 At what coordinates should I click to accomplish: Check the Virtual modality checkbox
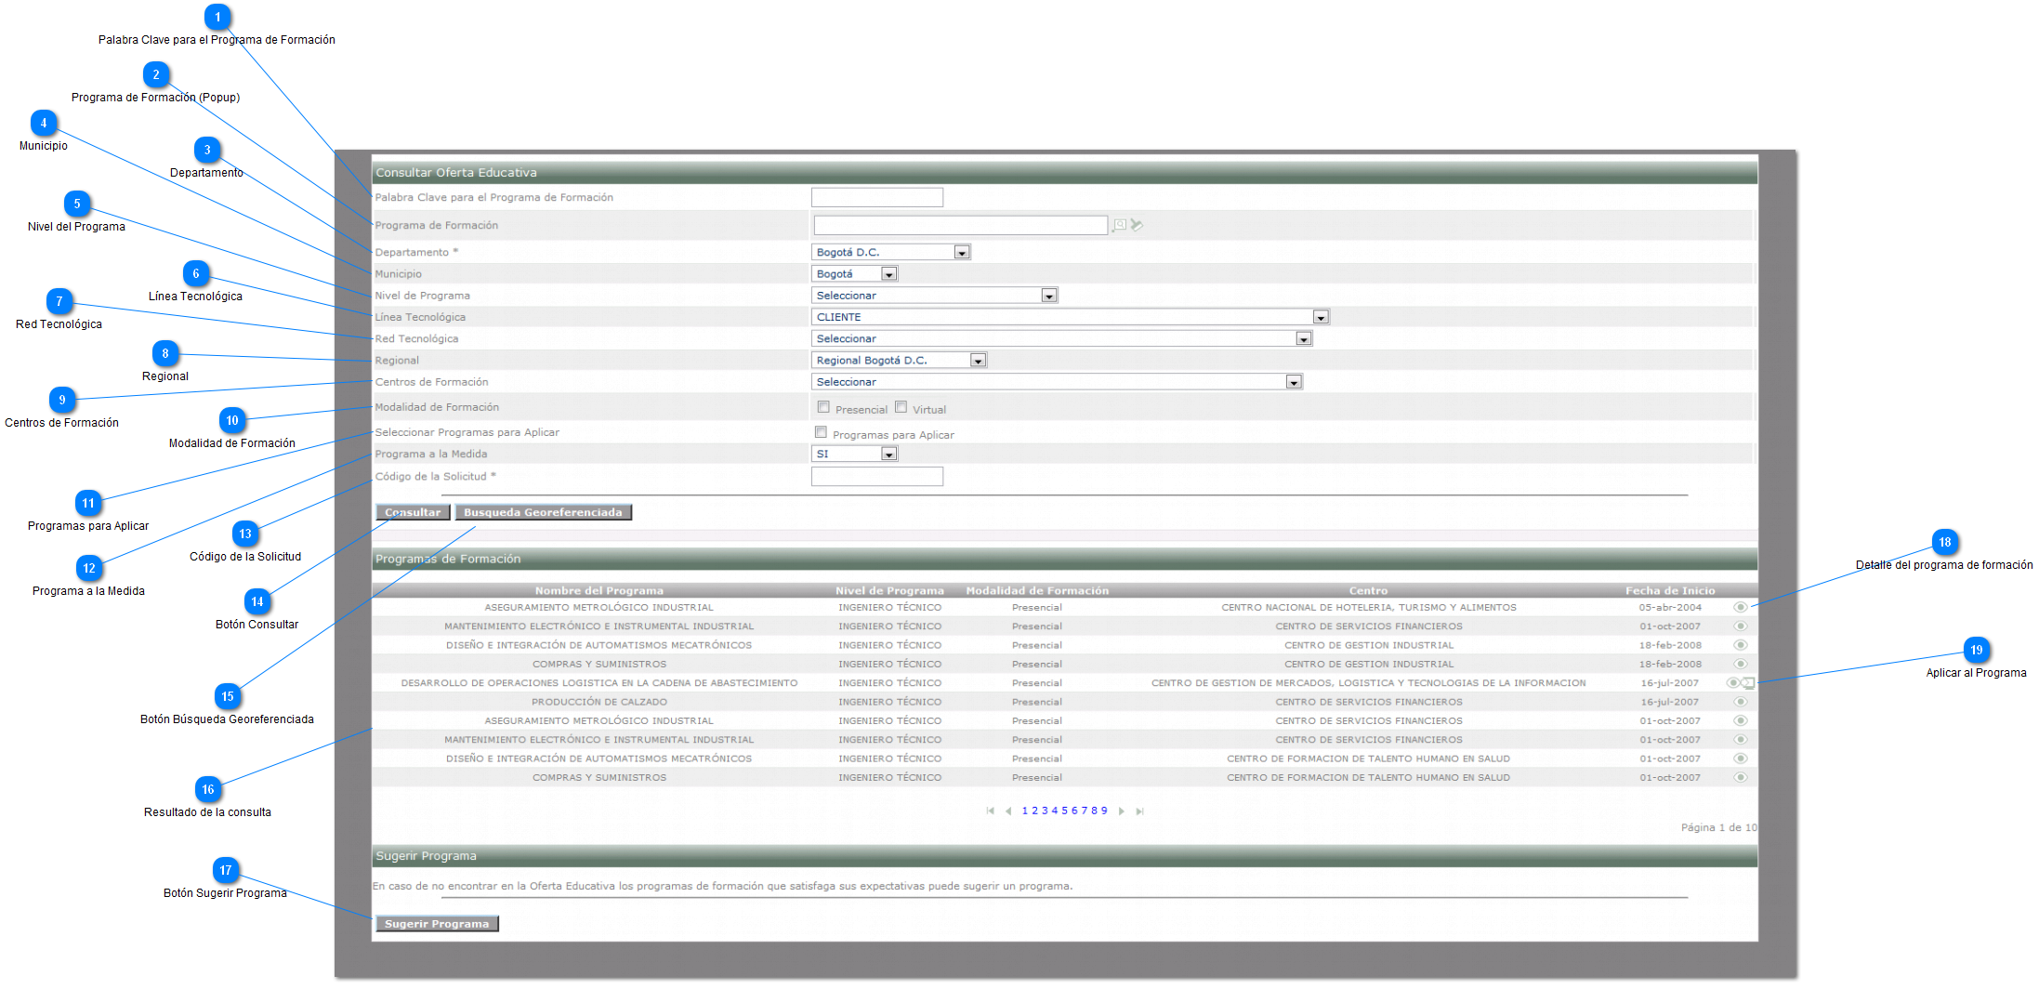pos(901,407)
